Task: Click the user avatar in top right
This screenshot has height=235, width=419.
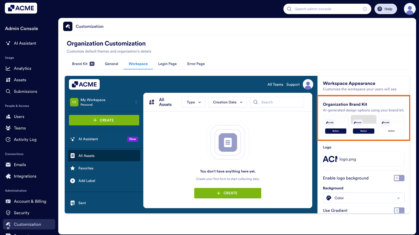Action: 410,9
